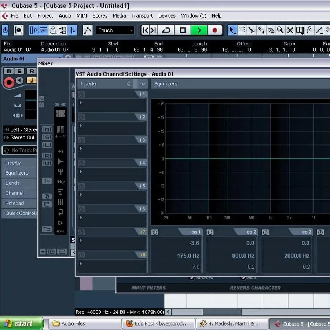Open the Project menu

click(x=45, y=16)
